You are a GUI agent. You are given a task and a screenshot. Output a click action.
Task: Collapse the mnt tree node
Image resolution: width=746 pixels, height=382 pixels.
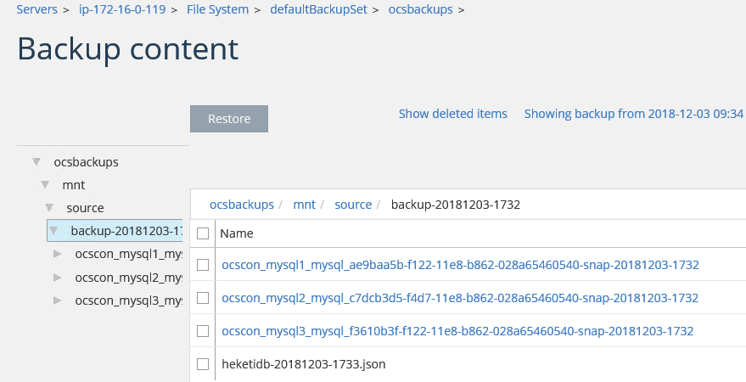pyautogui.click(x=45, y=184)
